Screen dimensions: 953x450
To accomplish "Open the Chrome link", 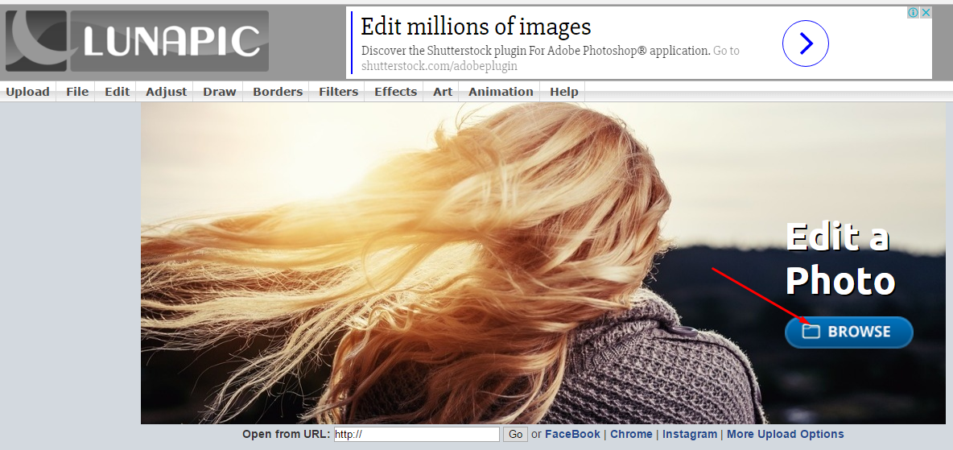I will [x=631, y=434].
